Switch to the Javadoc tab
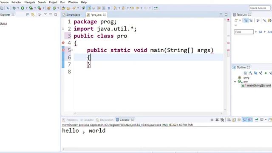The height and width of the screenshot is (153, 272). pyautogui.click(x=87, y=120)
